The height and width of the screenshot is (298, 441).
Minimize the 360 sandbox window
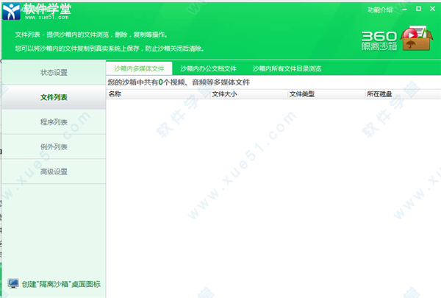[405, 10]
